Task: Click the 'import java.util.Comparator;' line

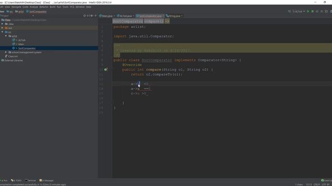Action: (x=144, y=36)
